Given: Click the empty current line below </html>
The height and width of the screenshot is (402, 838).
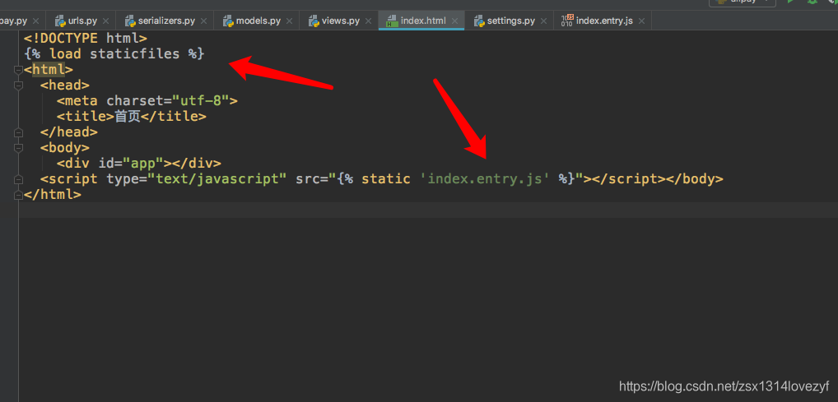Looking at the screenshot, I should tap(427, 210).
